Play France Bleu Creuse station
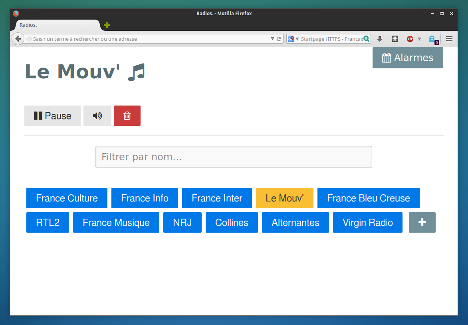 (x=369, y=198)
